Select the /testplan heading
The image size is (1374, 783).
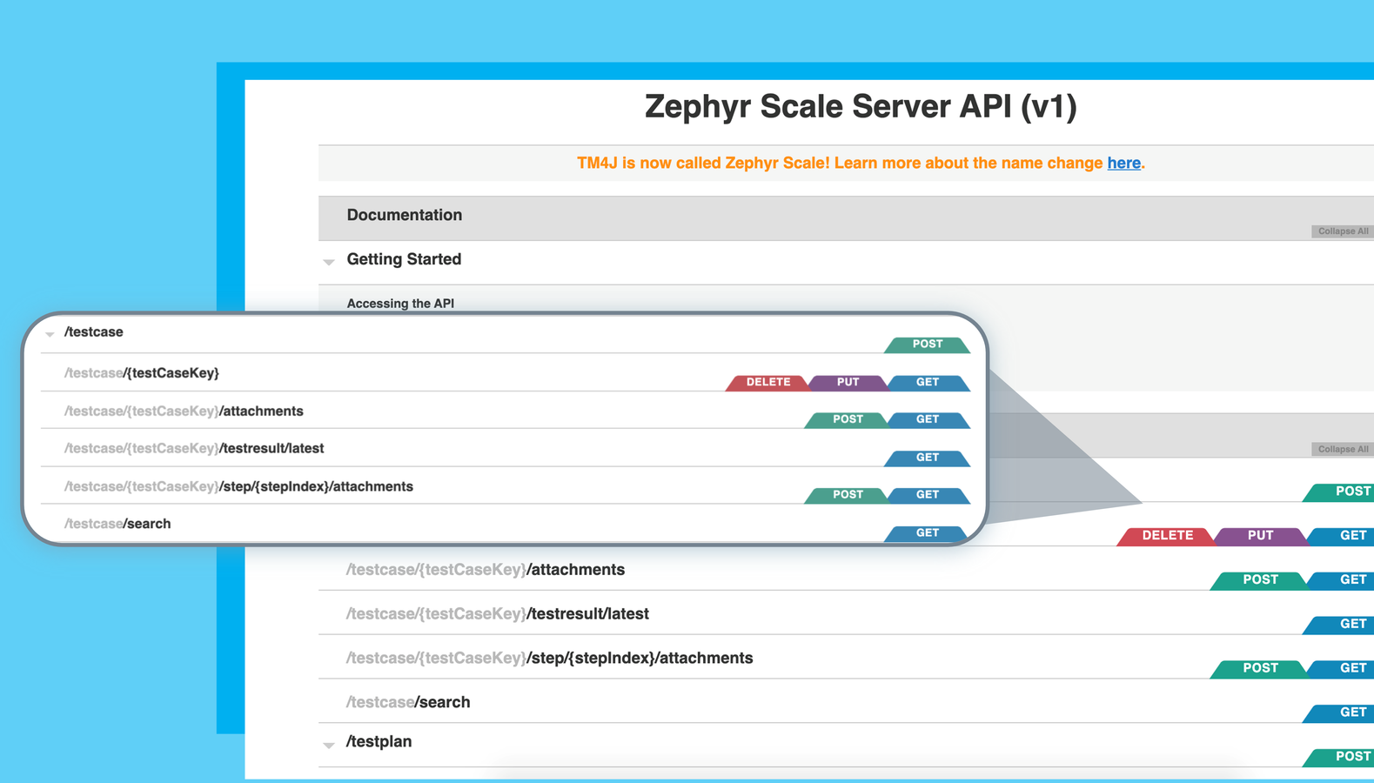[x=379, y=742]
